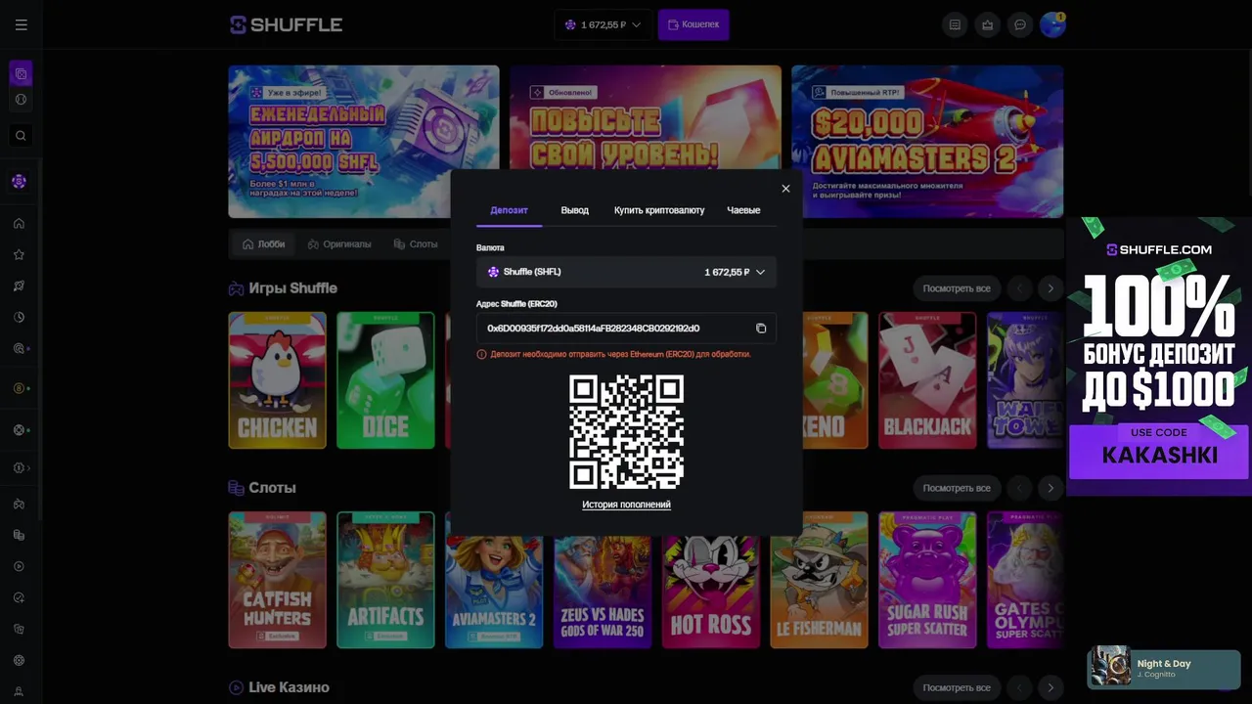This screenshot has height=704, width=1252.
Task: Click the purple SHFL token icon in the sidebar
Action: coord(19,181)
